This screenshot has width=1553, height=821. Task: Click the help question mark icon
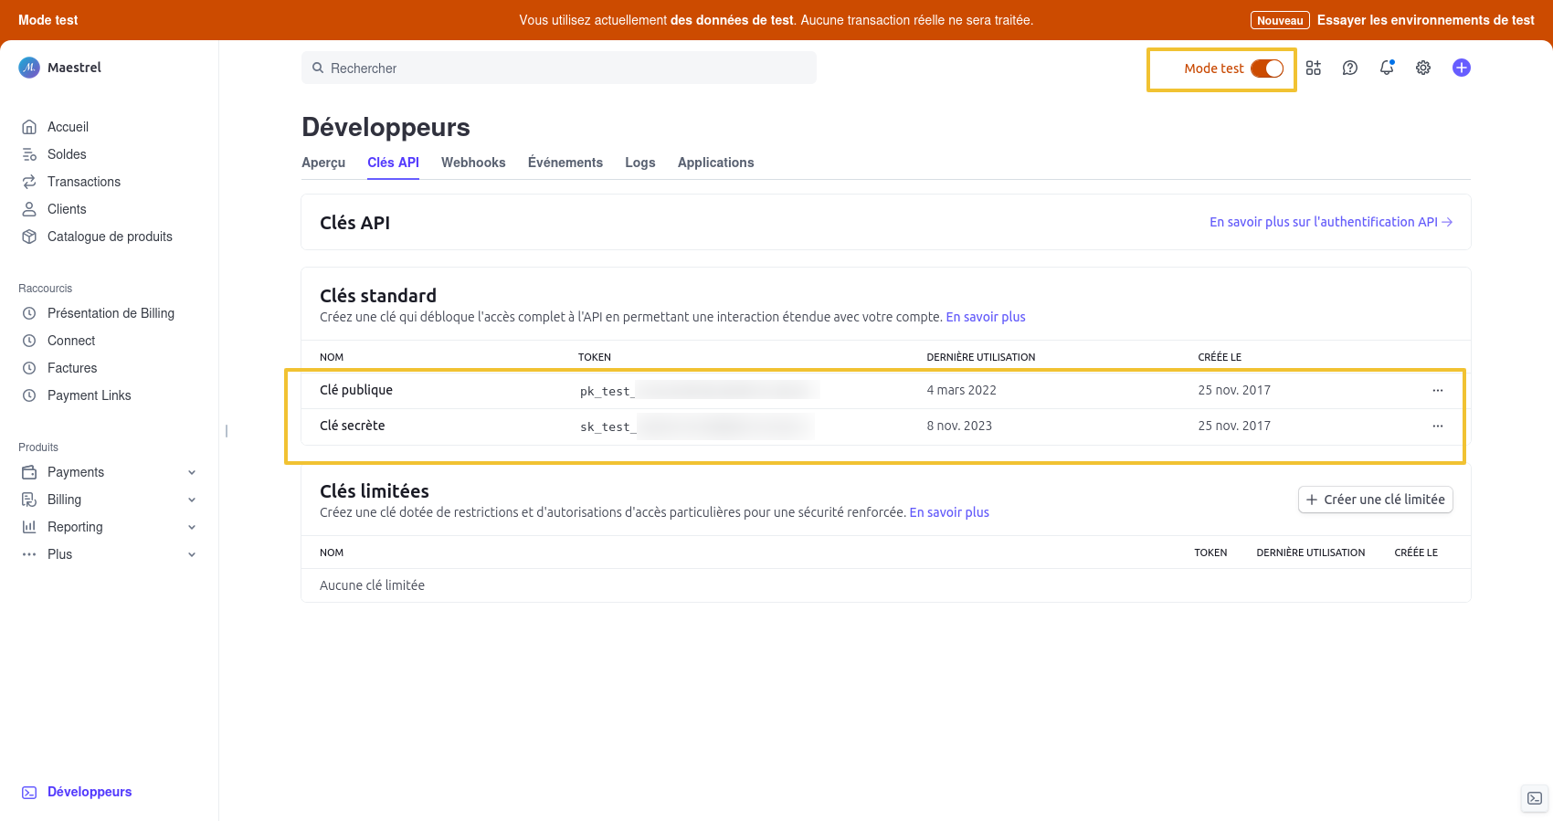(x=1349, y=68)
